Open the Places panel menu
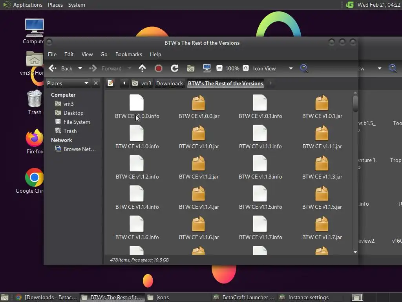This screenshot has height=302, width=402. click(55, 5)
